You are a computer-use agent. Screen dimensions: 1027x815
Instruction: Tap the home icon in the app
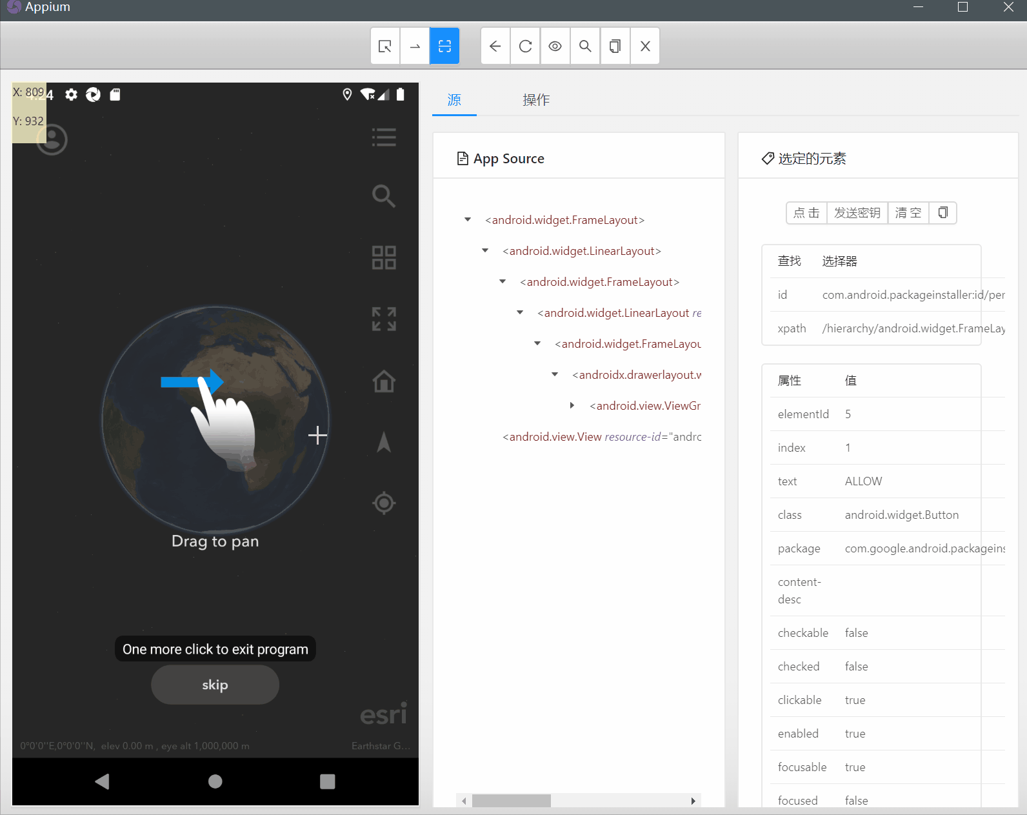384,381
